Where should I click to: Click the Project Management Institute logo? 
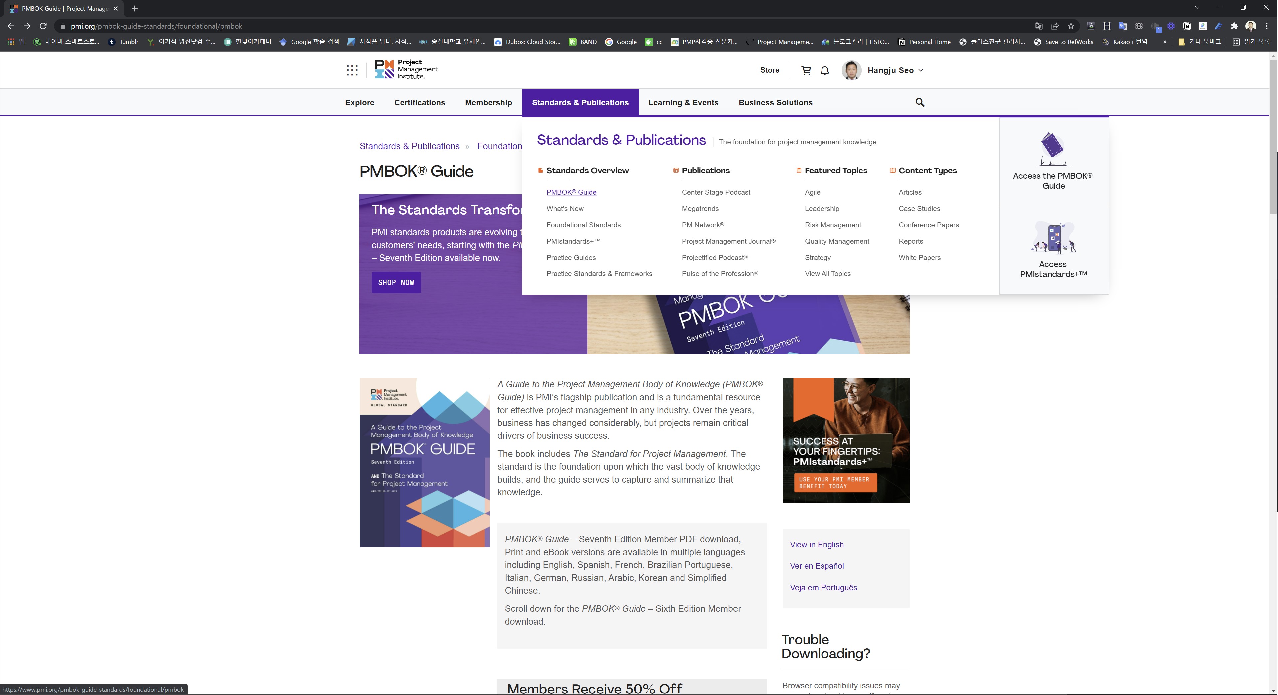tap(406, 70)
